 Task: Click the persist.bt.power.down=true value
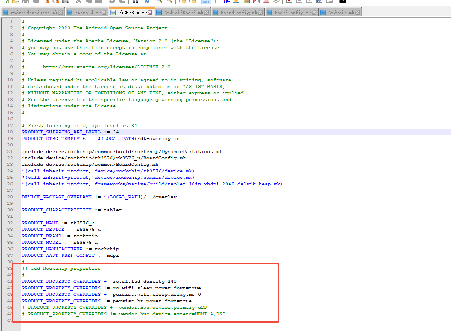152,301
